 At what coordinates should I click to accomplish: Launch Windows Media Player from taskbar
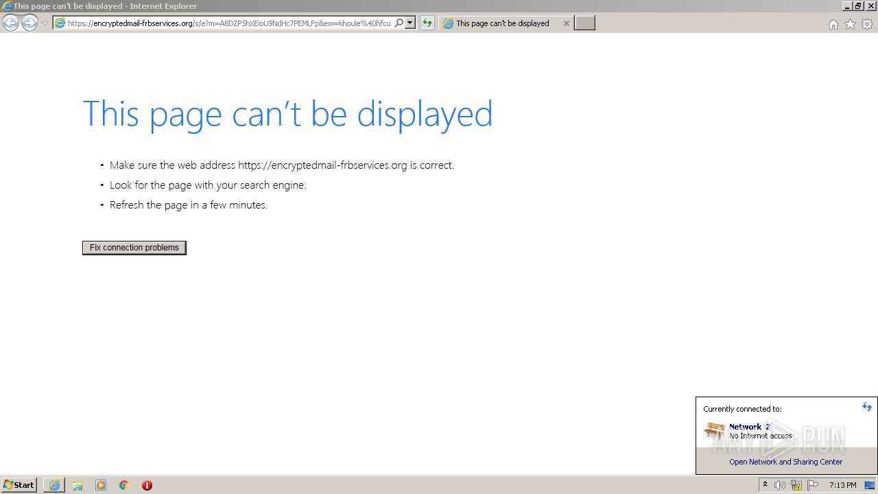[101, 485]
